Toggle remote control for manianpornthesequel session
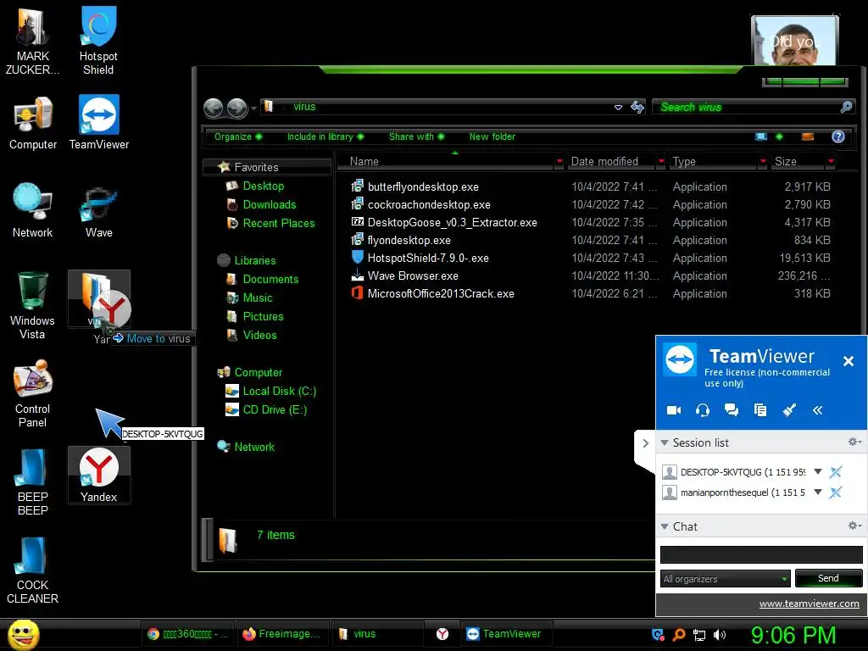 836,492
